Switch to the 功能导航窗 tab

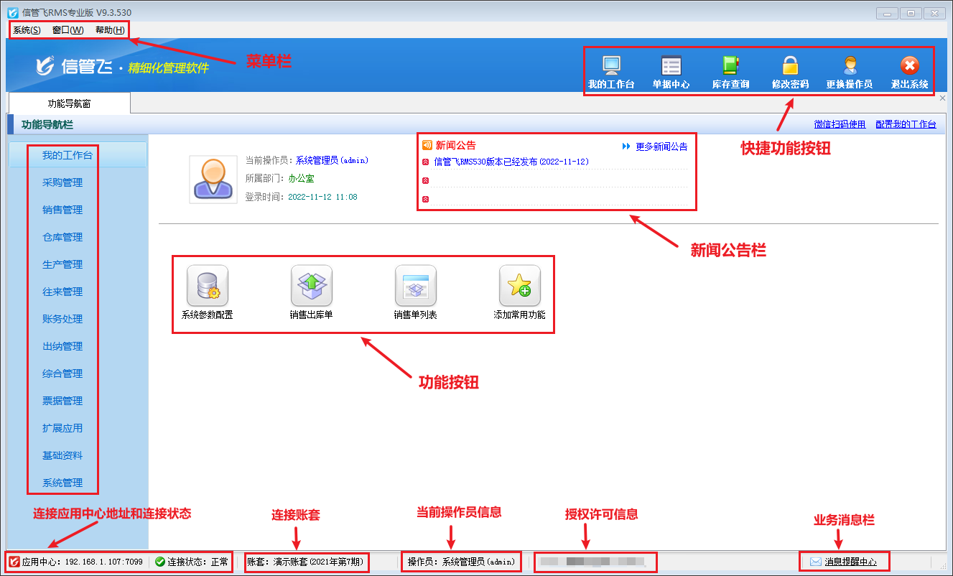tap(69, 103)
